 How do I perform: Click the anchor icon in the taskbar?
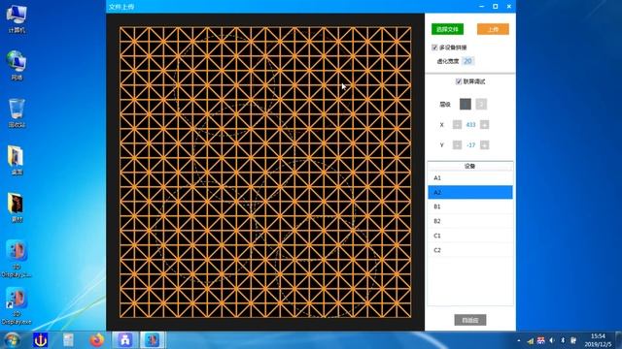tap(41, 340)
